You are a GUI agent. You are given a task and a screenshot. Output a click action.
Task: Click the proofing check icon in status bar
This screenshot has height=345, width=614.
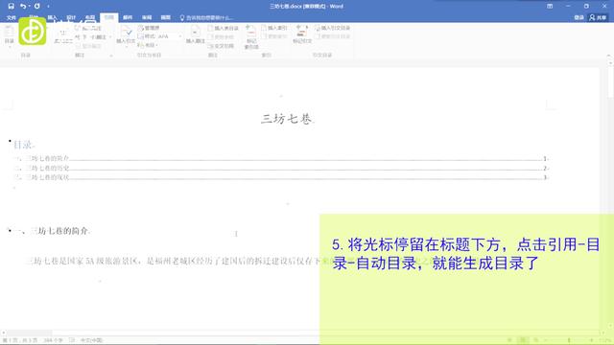pos(72,340)
